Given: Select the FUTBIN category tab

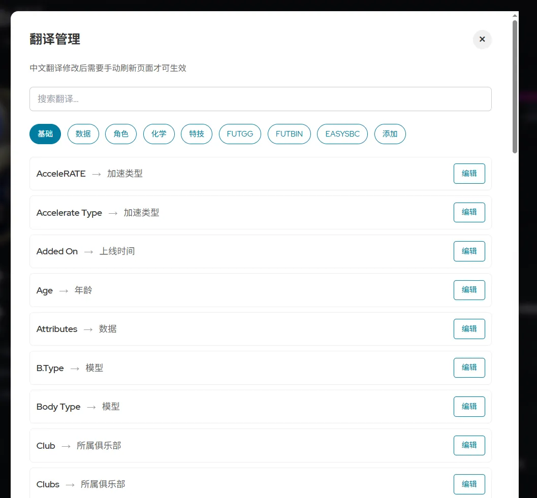Looking at the screenshot, I should tap(289, 134).
